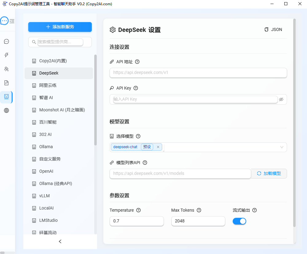Screen dimensions: 307x254
Task: Select LocalAI provider
Action: (59, 208)
